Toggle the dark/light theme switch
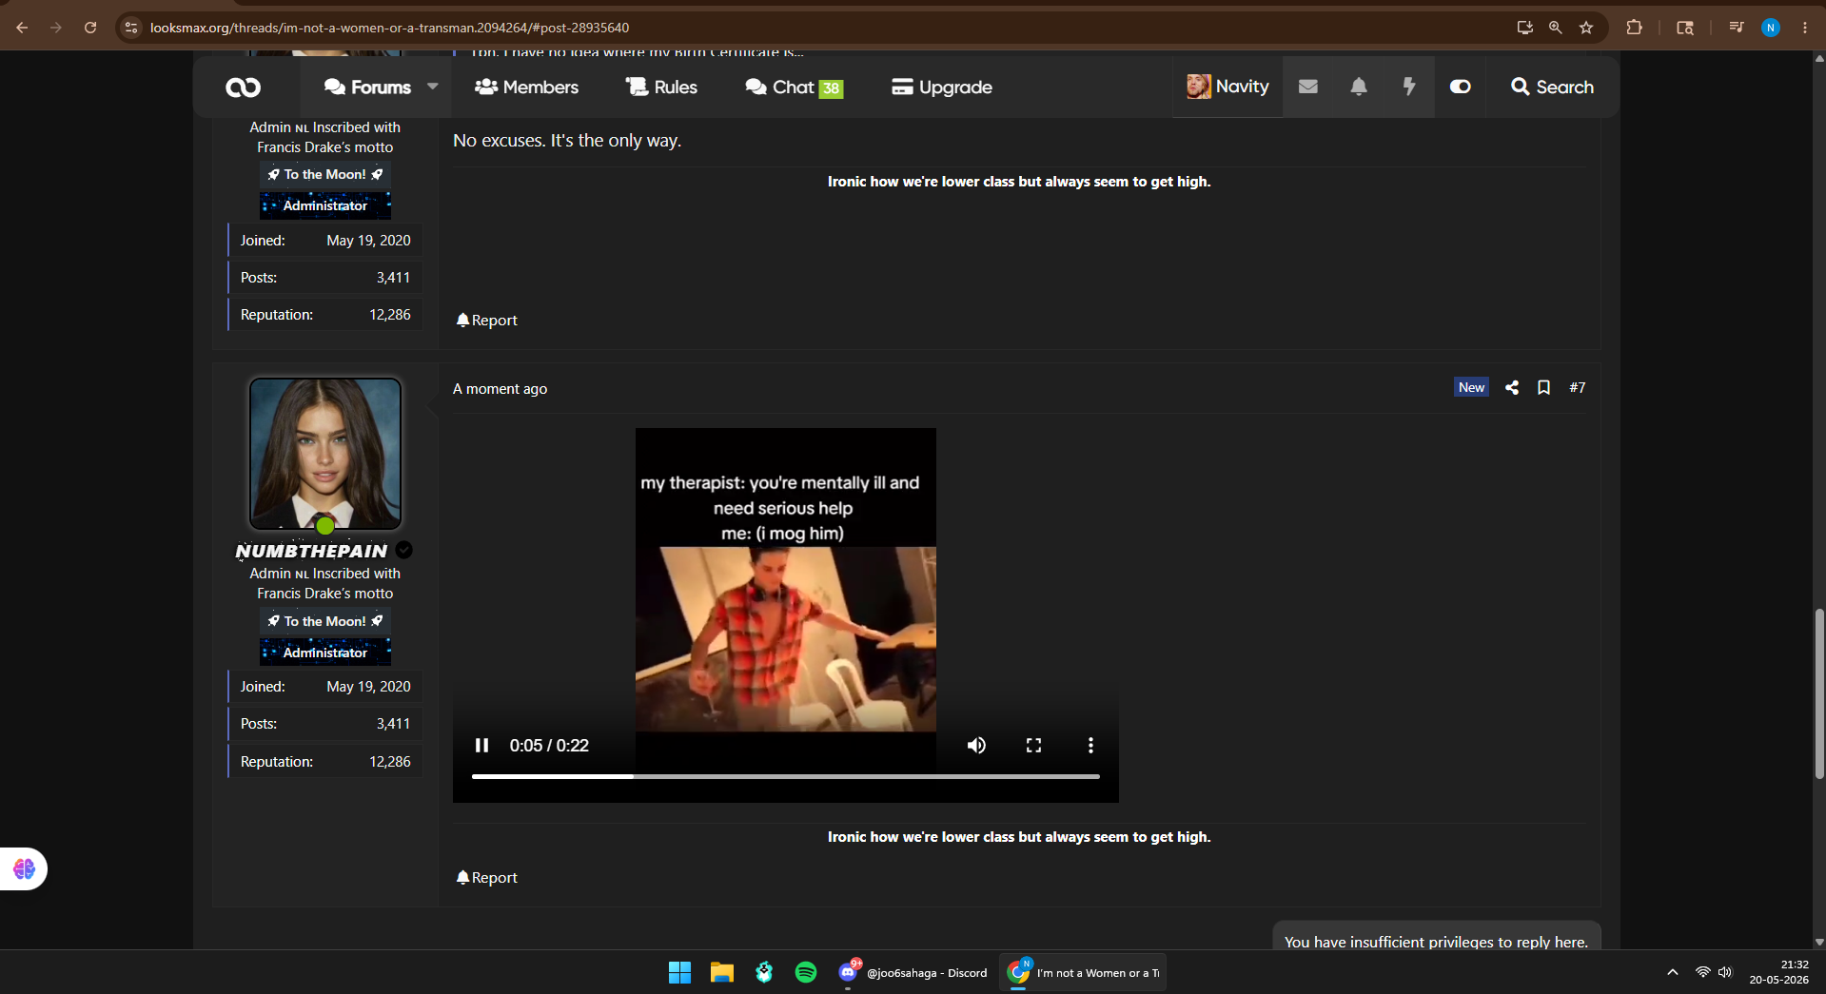1826x994 pixels. click(x=1461, y=87)
